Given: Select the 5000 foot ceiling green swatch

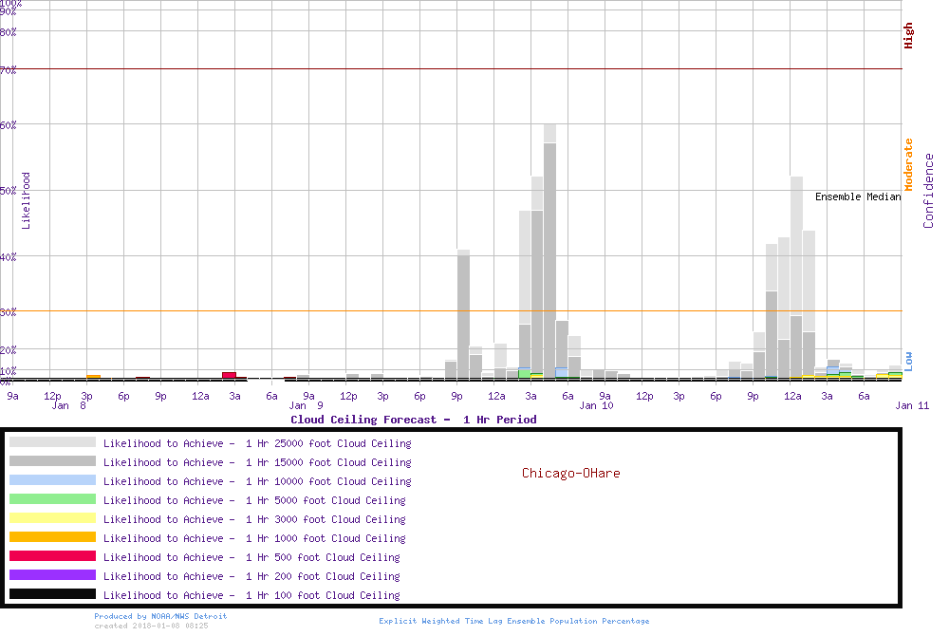Looking at the screenshot, I should pyautogui.click(x=52, y=499).
